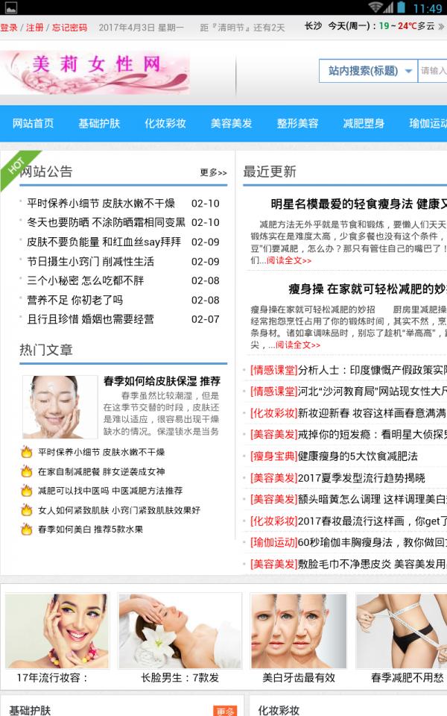Click flame icon beside 减肥可以找中医吗
The height and width of the screenshot is (716, 447).
coord(27,491)
